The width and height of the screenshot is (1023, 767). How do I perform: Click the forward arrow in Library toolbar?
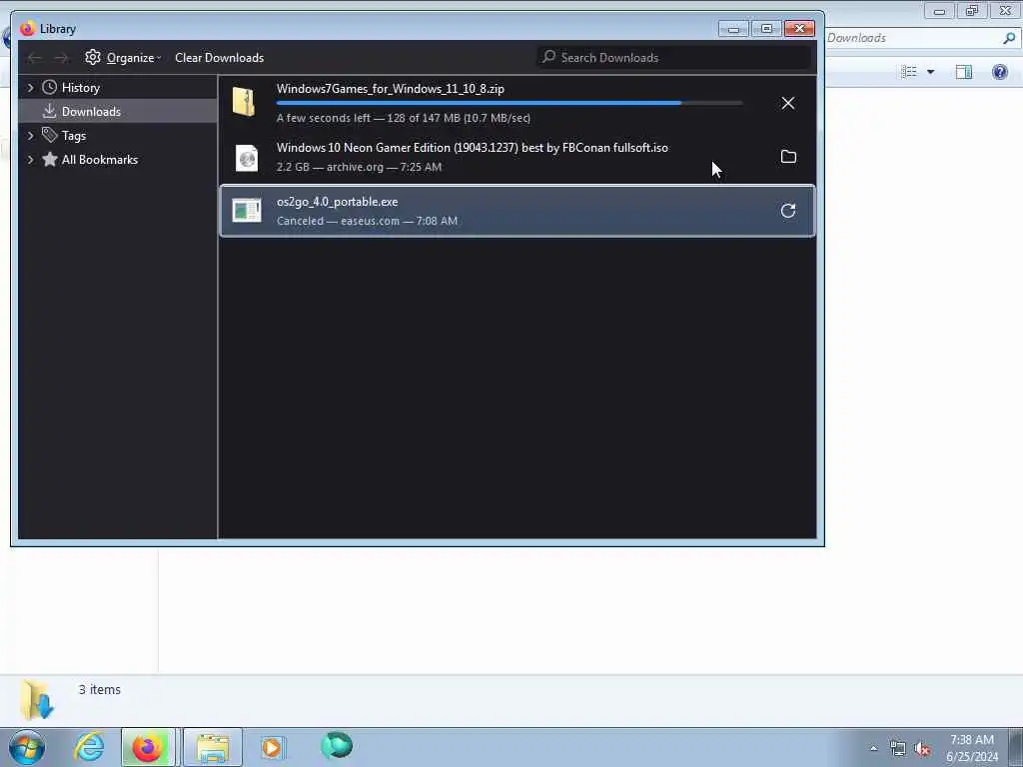coord(61,58)
